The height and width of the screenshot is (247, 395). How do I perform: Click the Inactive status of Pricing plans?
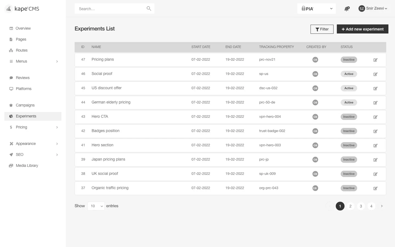(x=349, y=60)
